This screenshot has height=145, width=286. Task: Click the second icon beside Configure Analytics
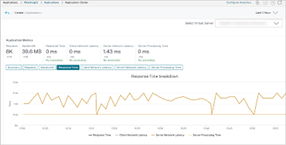click(x=265, y=3)
